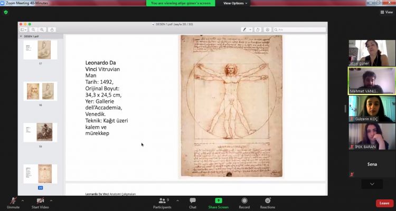
Task: Click the zoom in magnifier in Preview
Action: coord(42,30)
